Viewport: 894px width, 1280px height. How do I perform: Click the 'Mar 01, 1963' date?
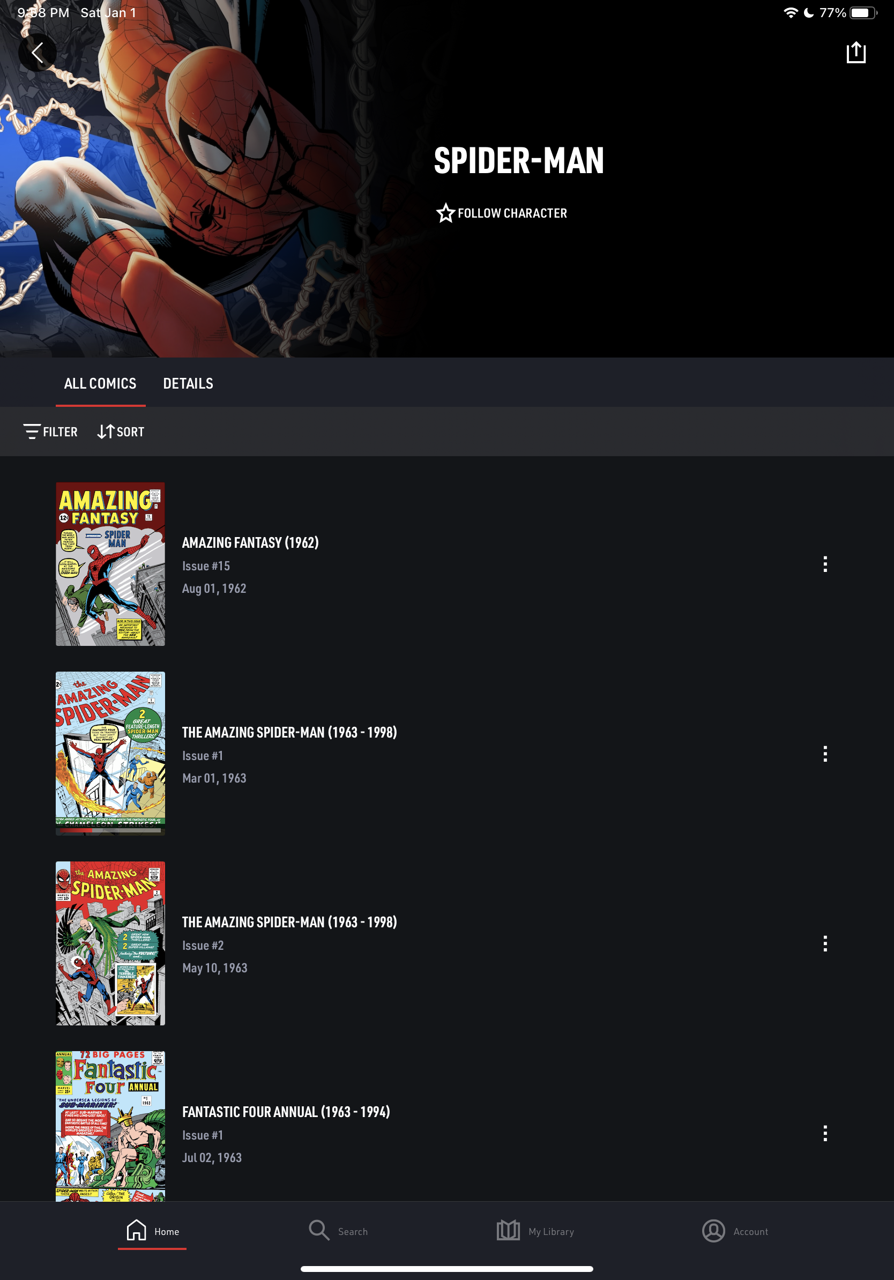click(x=214, y=778)
